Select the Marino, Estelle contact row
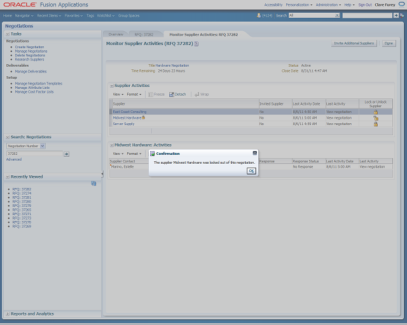Viewport: 407px width, 325px height. pos(251,167)
